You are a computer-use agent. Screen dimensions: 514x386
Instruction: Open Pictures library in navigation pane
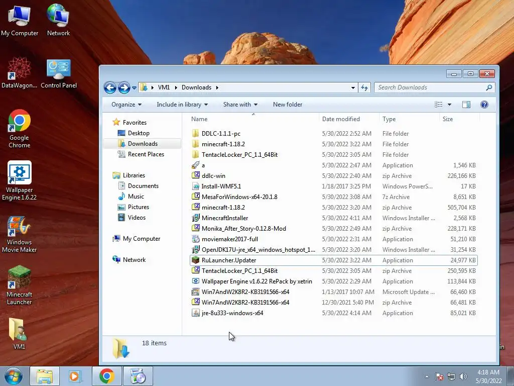[x=139, y=207]
